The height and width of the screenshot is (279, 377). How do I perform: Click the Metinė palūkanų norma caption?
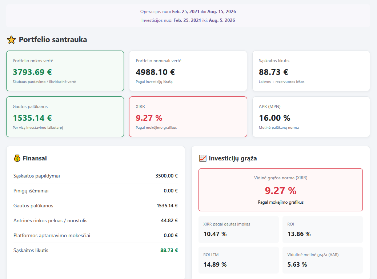(279, 127)
